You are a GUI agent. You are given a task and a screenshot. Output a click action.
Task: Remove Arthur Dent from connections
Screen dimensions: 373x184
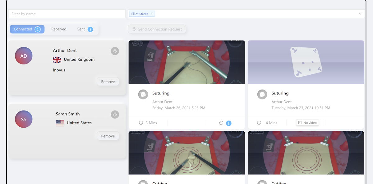(108, 82)
